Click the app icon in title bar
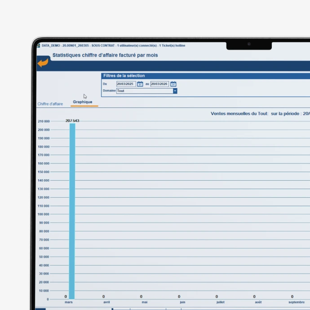This screenshot has height=310, width=310. pos(38,45)
